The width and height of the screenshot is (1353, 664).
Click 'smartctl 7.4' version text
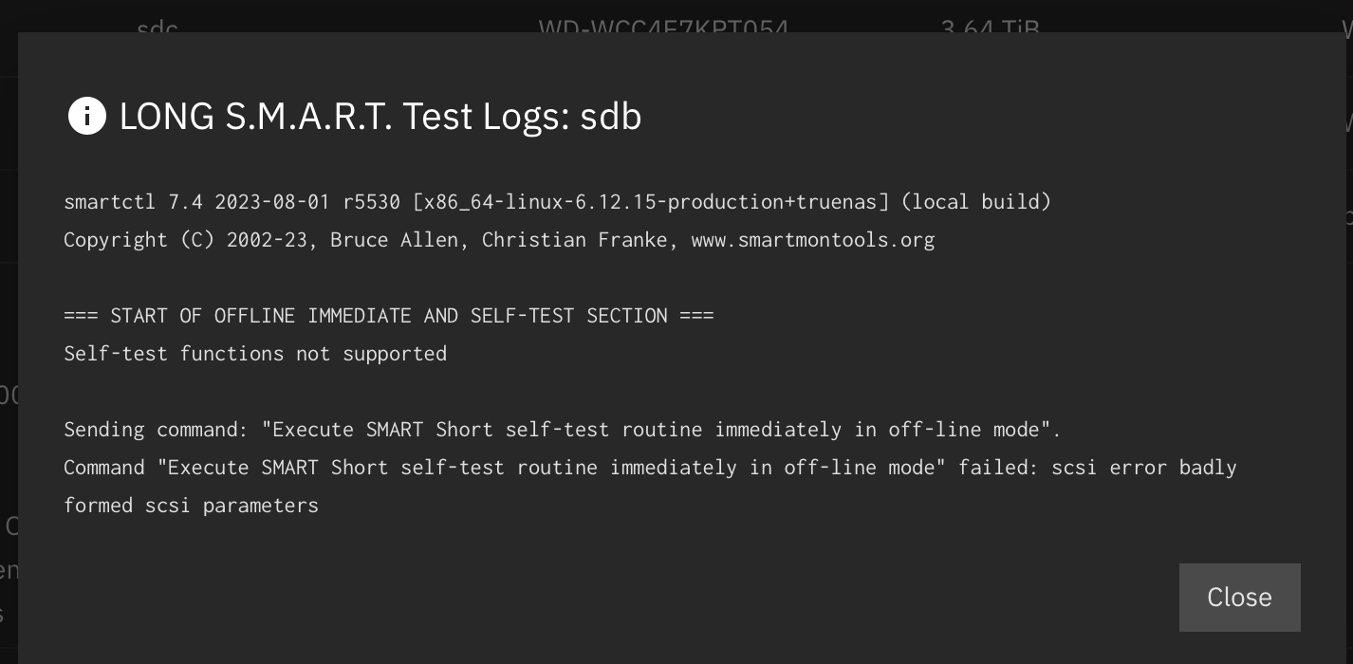(134, 202)
